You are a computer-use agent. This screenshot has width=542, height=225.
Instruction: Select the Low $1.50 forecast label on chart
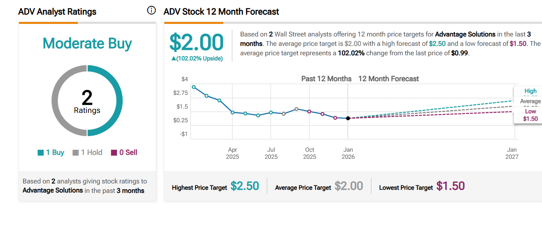tap(530, 115)
